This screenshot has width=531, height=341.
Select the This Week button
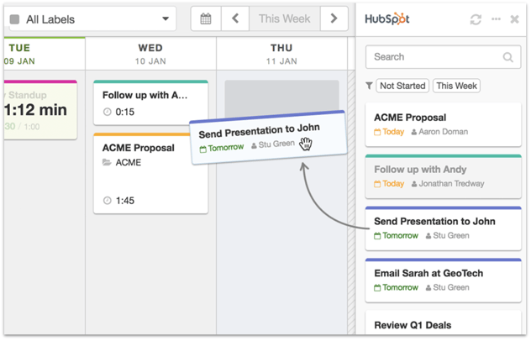pyautogui.click(x=284, y=19)
